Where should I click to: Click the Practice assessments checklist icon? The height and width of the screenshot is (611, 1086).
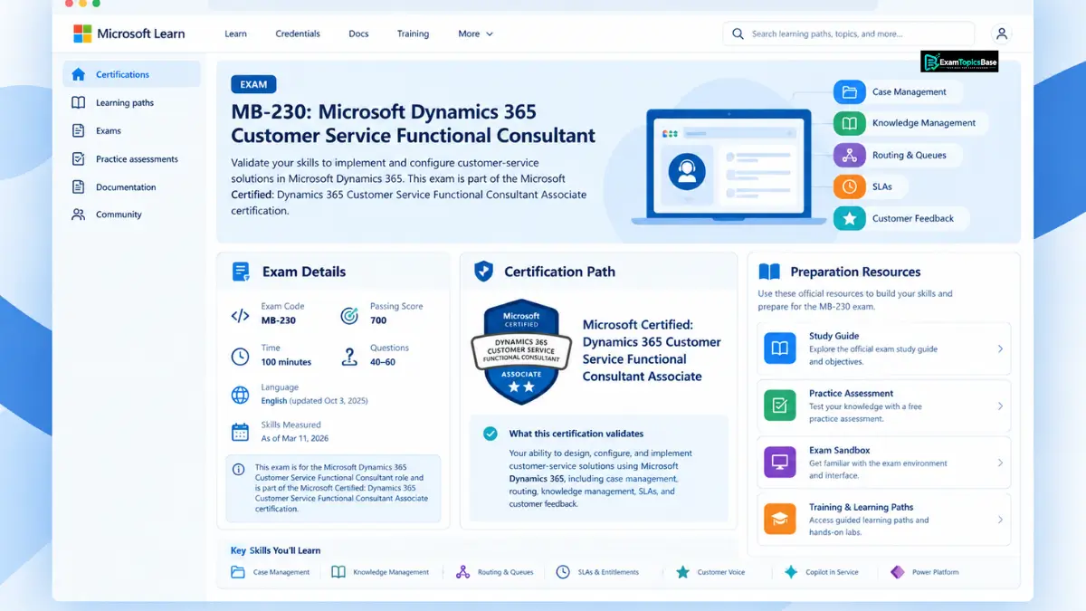(79, 158)
